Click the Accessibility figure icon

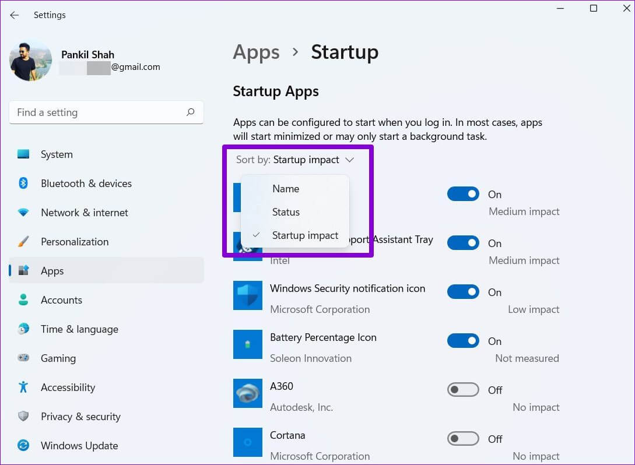click(x=23, y=387)
